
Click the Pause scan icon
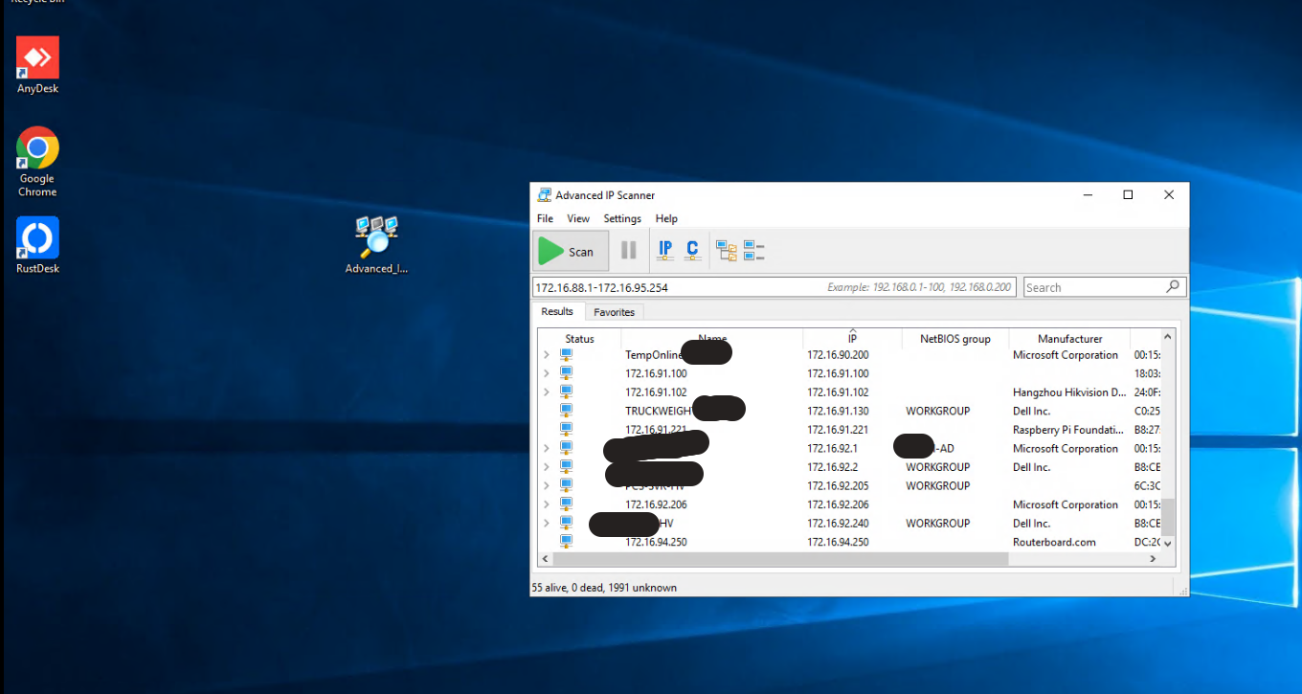pos(629,251)
